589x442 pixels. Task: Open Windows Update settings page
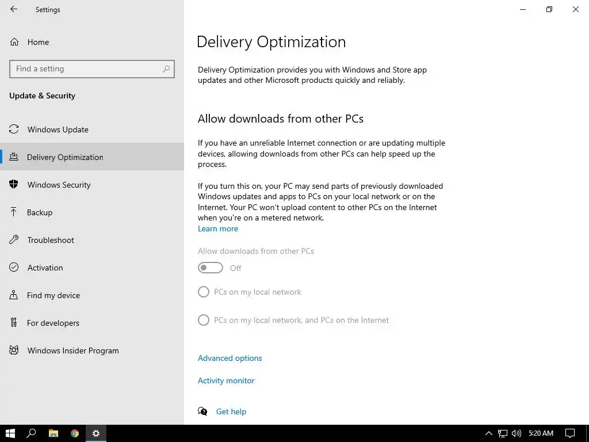(x=92, y=129)
